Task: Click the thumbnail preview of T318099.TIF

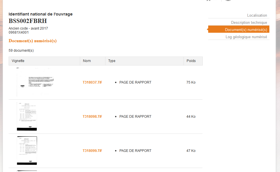Action: pos(27,151)
